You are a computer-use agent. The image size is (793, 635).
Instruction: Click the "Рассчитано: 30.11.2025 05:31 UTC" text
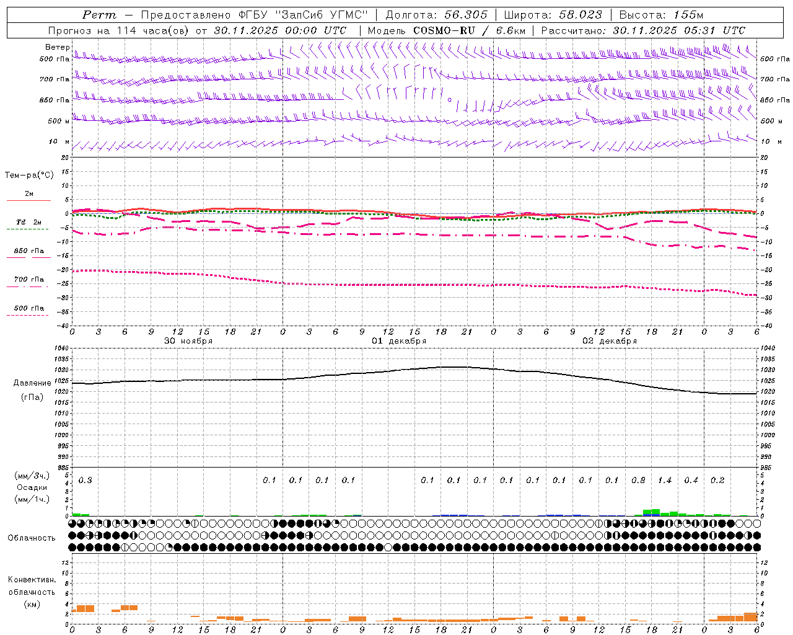pyautogui.click(x=643, y=30)
